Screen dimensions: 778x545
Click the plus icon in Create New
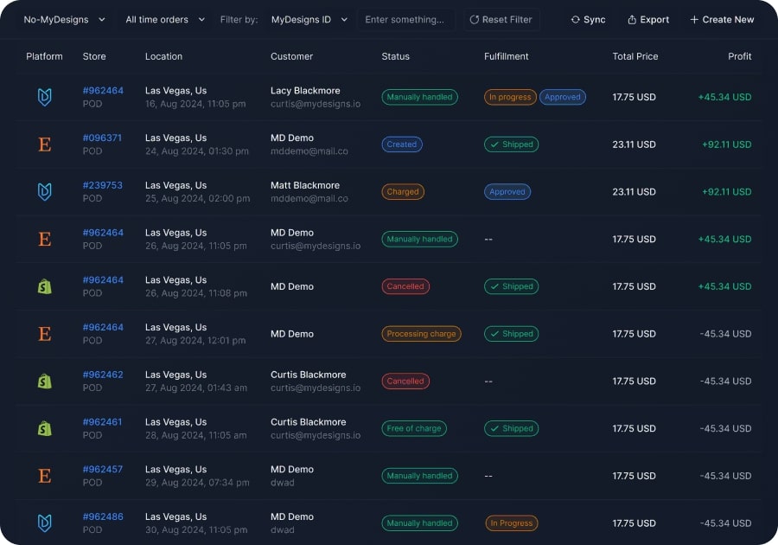point(696,19)
